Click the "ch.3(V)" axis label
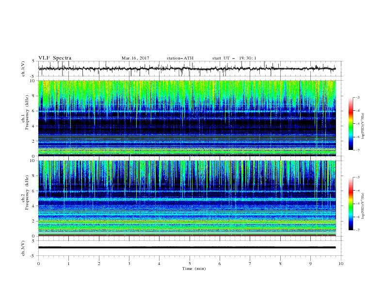The image size is (384, 296). (x=23, y=248)
